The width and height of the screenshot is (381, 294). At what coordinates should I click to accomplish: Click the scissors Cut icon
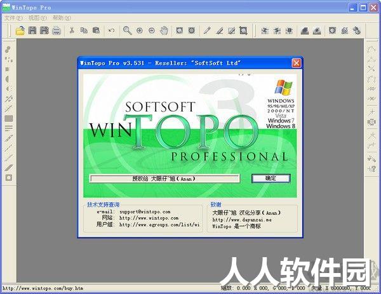(x=72, y=30)
